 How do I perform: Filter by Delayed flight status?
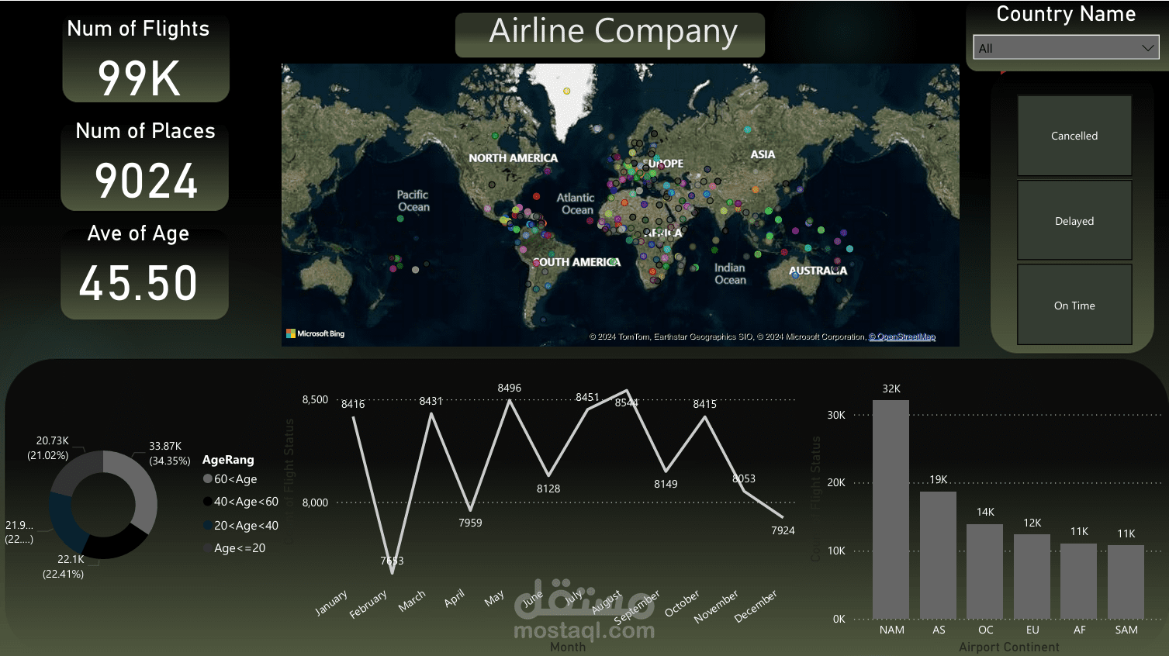point(1074,221)
